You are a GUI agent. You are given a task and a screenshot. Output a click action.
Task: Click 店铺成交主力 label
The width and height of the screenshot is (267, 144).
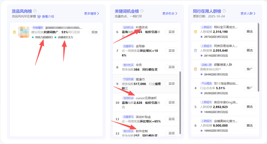coord(65,37)
